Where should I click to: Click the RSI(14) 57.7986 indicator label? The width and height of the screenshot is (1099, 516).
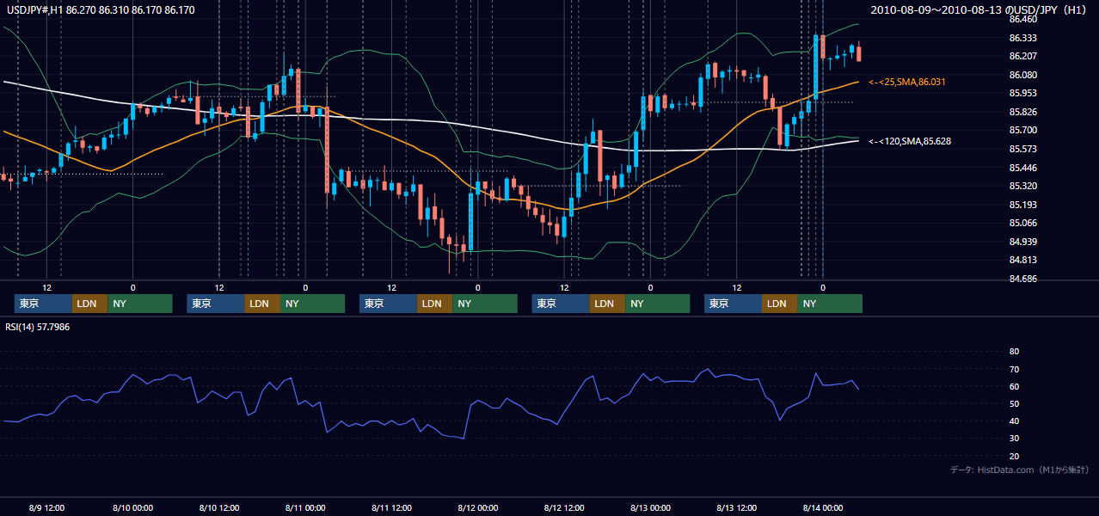[x=38, y=327]
